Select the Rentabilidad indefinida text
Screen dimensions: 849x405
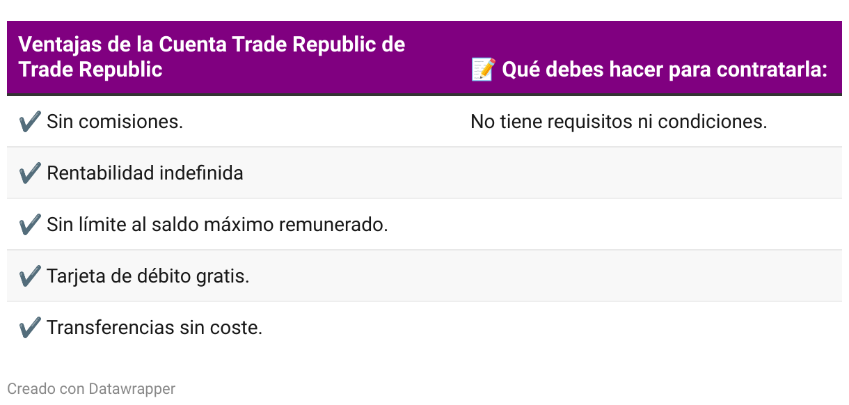pyautogui.click(x=145, y=173)
